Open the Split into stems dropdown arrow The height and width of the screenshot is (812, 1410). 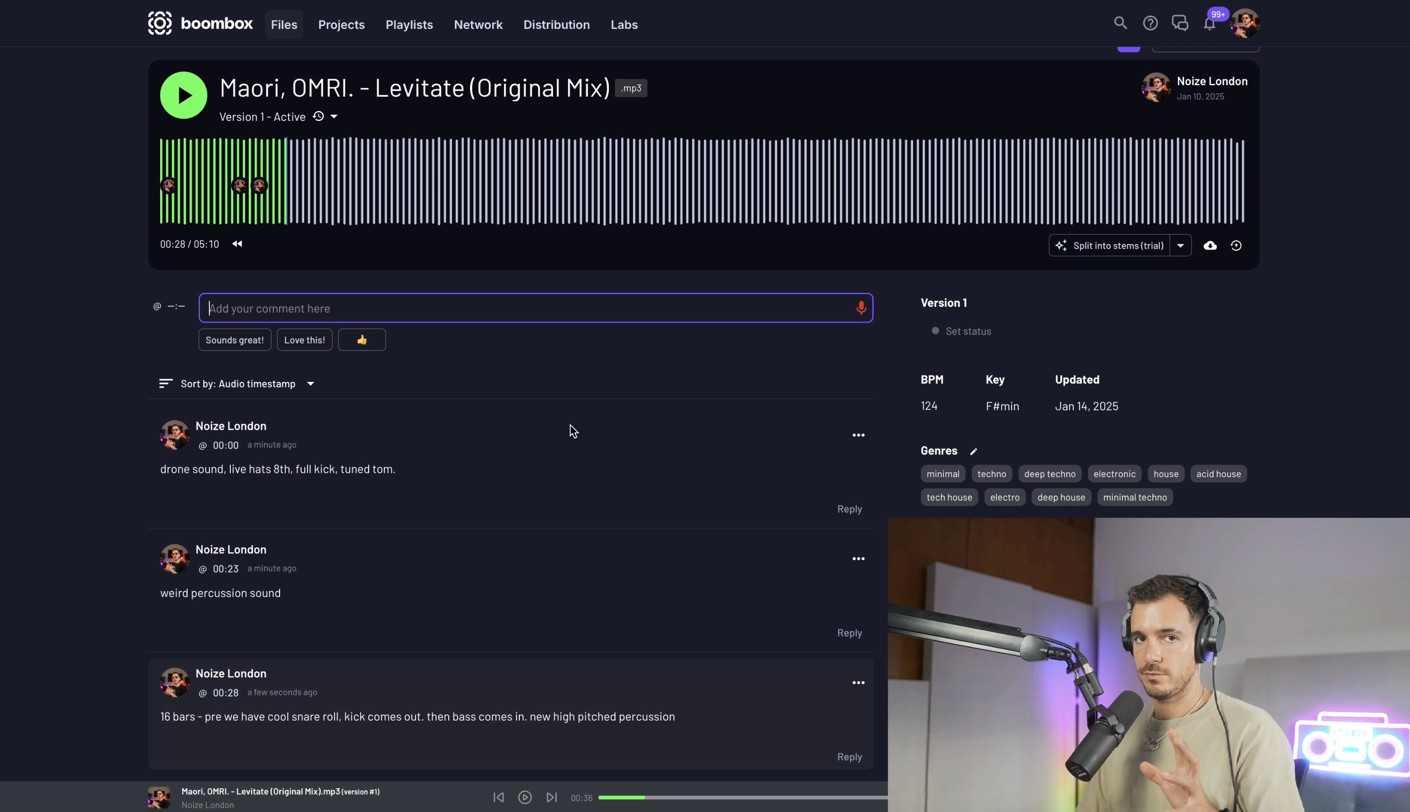tap(1180, 245)
